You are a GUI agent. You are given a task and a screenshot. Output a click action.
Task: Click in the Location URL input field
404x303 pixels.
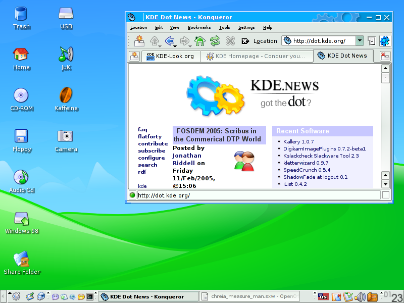pos(320,41)
